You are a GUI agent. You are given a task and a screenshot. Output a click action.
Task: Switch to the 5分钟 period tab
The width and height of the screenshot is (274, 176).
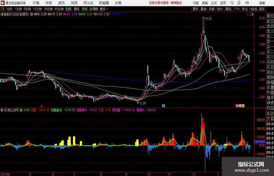[27, 9]
